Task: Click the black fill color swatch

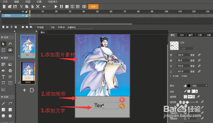Action: (x=189, y=86)
